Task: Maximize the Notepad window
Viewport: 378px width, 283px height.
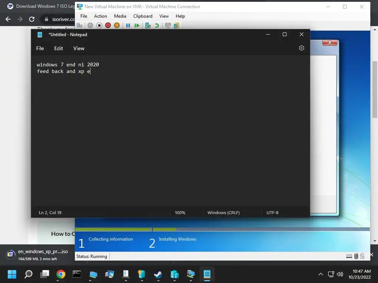Action: point(285,34)
